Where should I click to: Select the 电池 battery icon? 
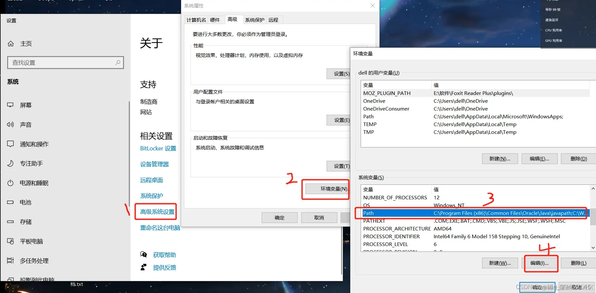point(10,202)
